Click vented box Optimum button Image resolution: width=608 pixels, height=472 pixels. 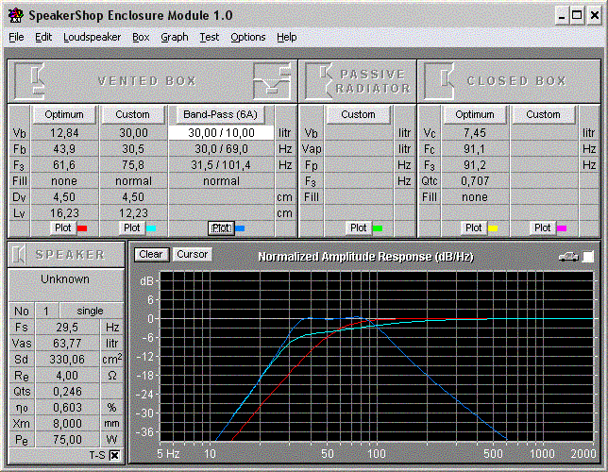[x=64, y=114]
